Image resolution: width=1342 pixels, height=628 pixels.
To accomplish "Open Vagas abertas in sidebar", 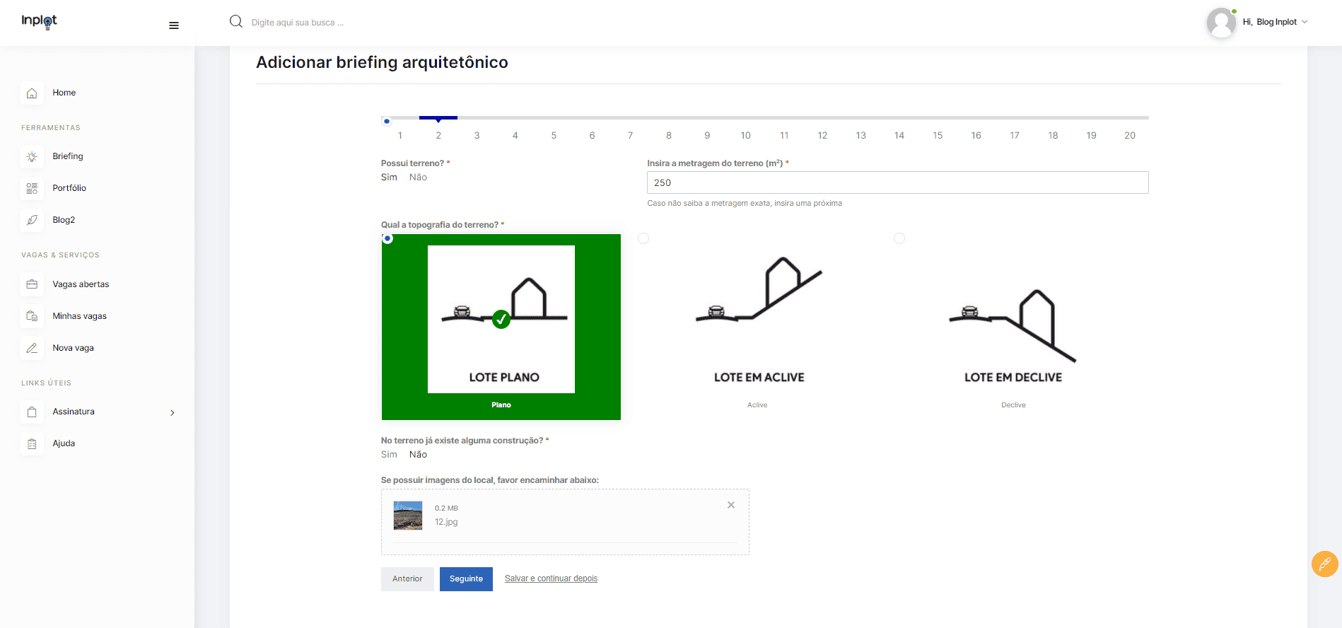I will [x=81, y=284].
